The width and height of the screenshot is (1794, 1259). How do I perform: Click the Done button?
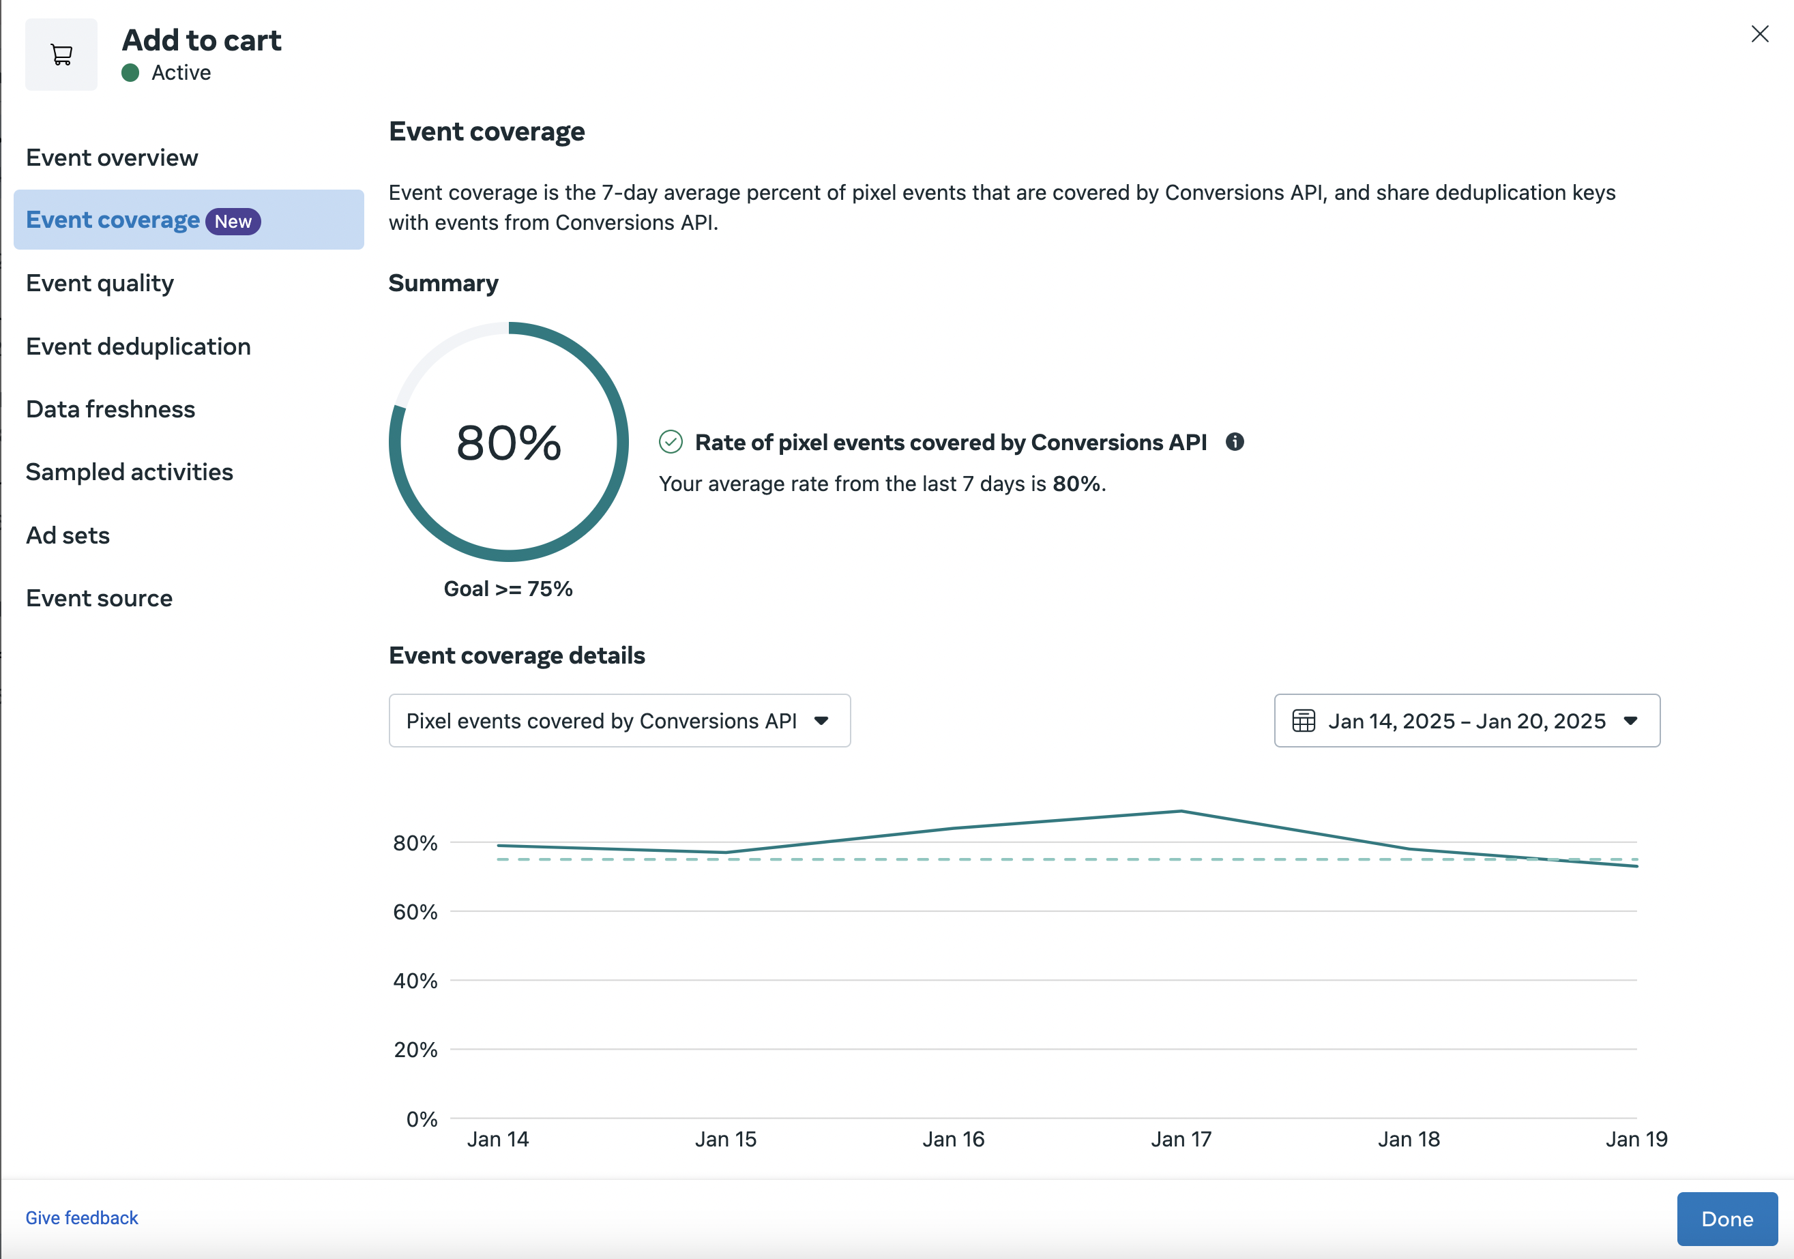(x=1726, y=1218)
